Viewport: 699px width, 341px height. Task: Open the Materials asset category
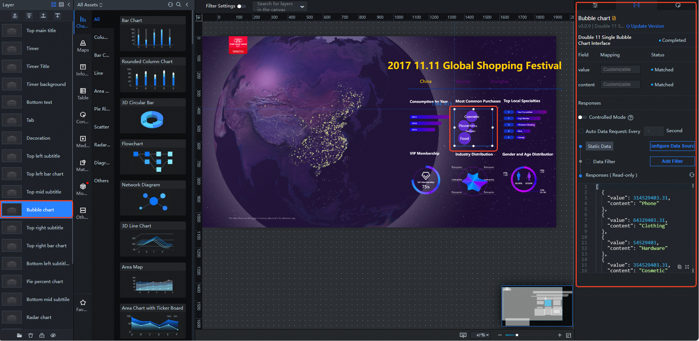[83, 166]
